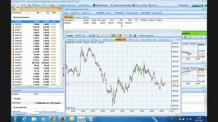Toggle the green triangle icon in chart toolbar
The width and height of the screenshot is (218, 122).
click(120, 36)
